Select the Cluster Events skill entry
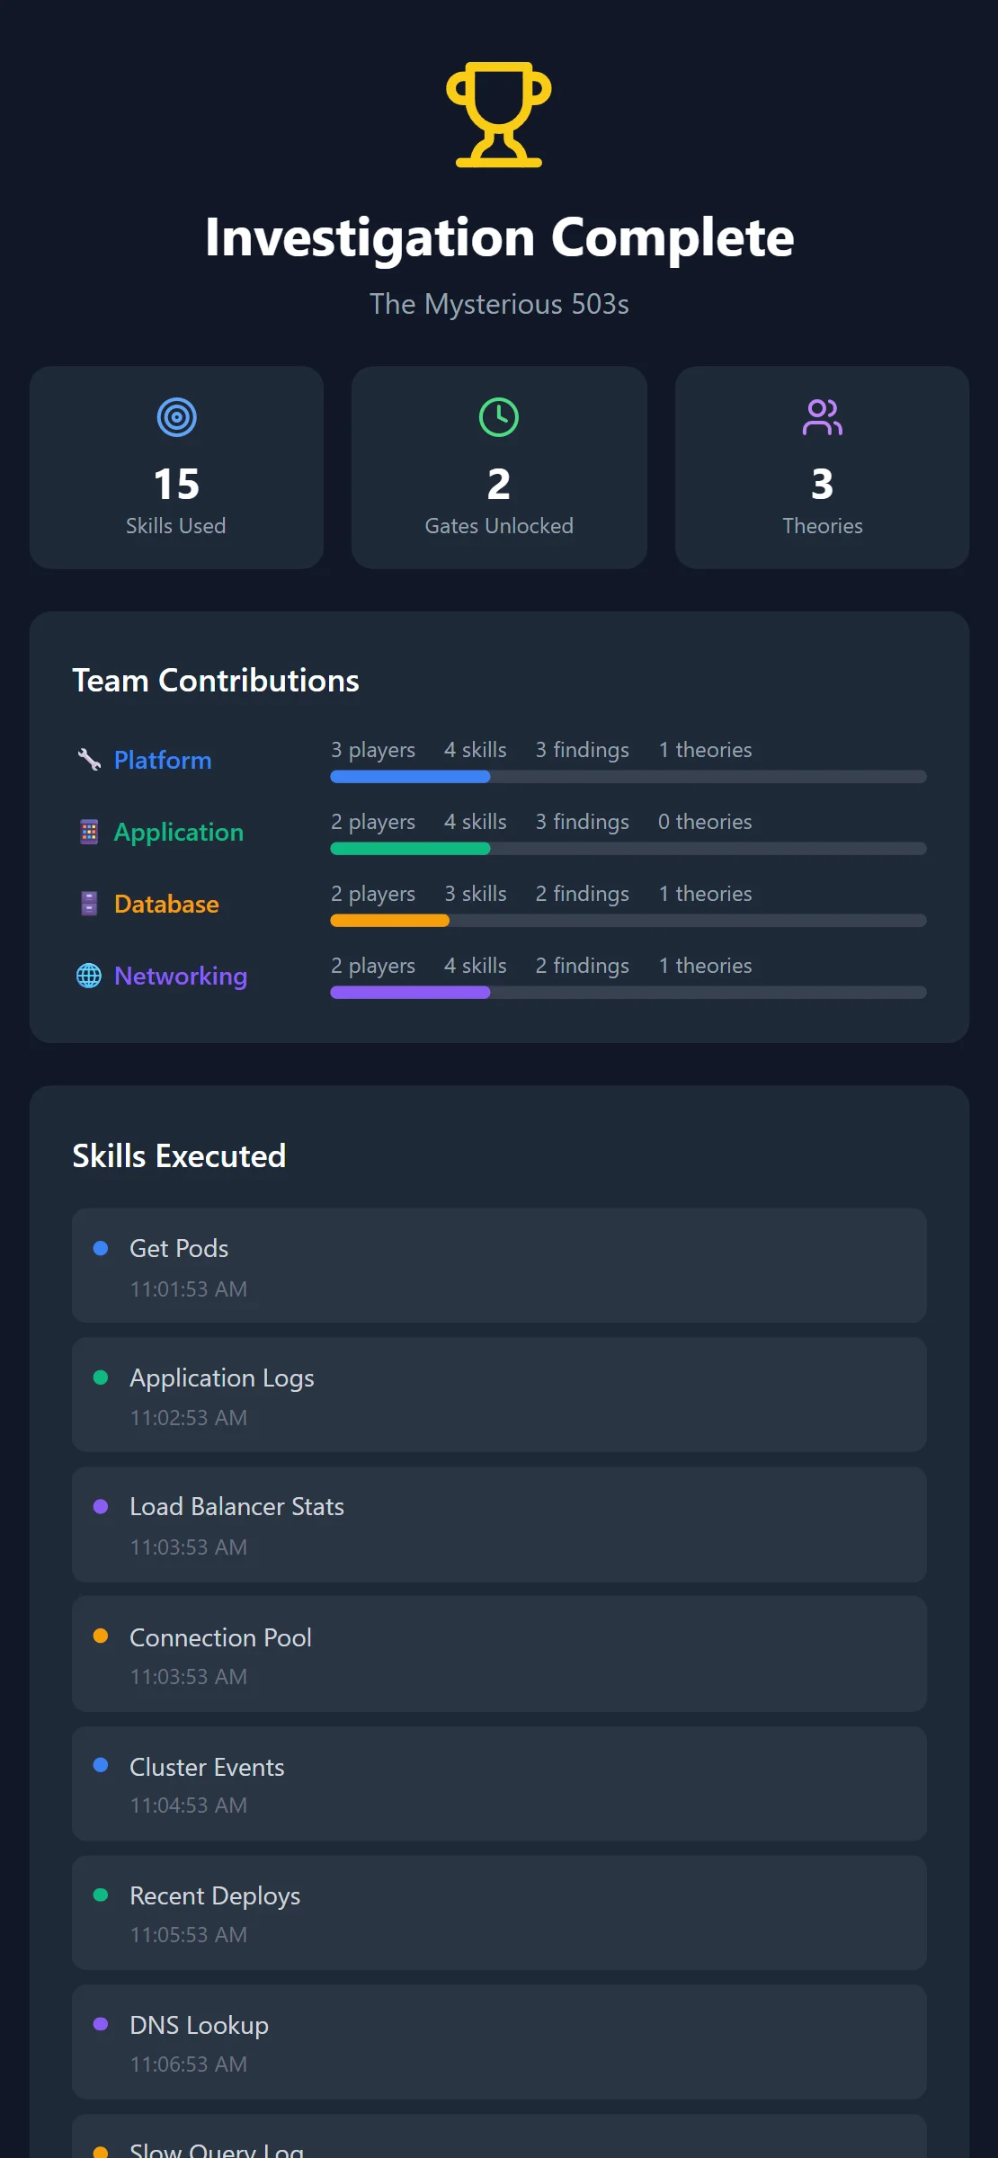The image size is (998, 2158). pos(499,1783)
